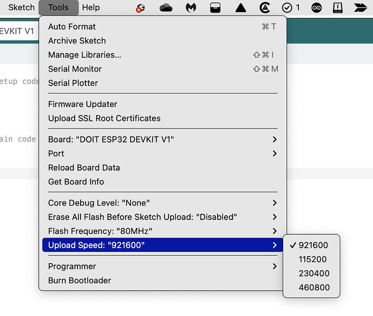Click the checkmark reminder icon showing 1
The height and width of the screenshot is (316, 373).
pyautogui.click(x=288, y=7)
